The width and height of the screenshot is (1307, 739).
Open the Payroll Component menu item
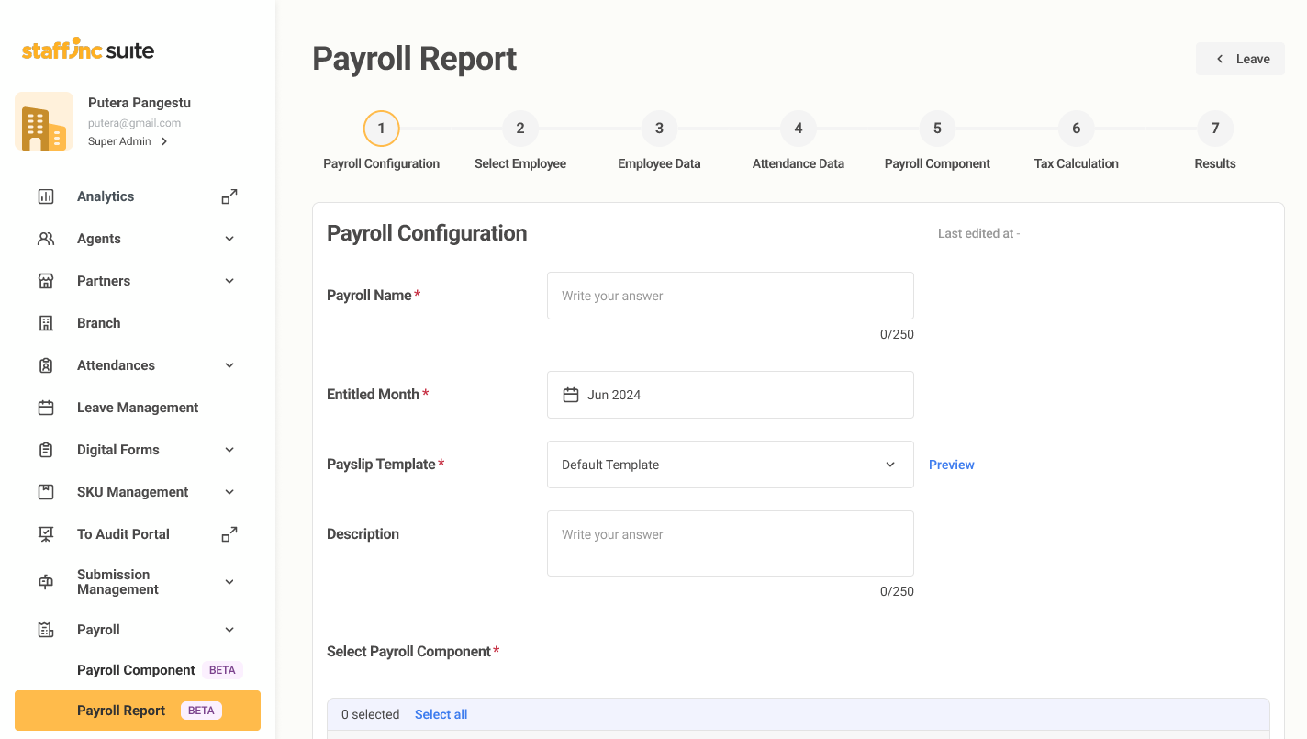pyautogui.click(x=136, y=670)
